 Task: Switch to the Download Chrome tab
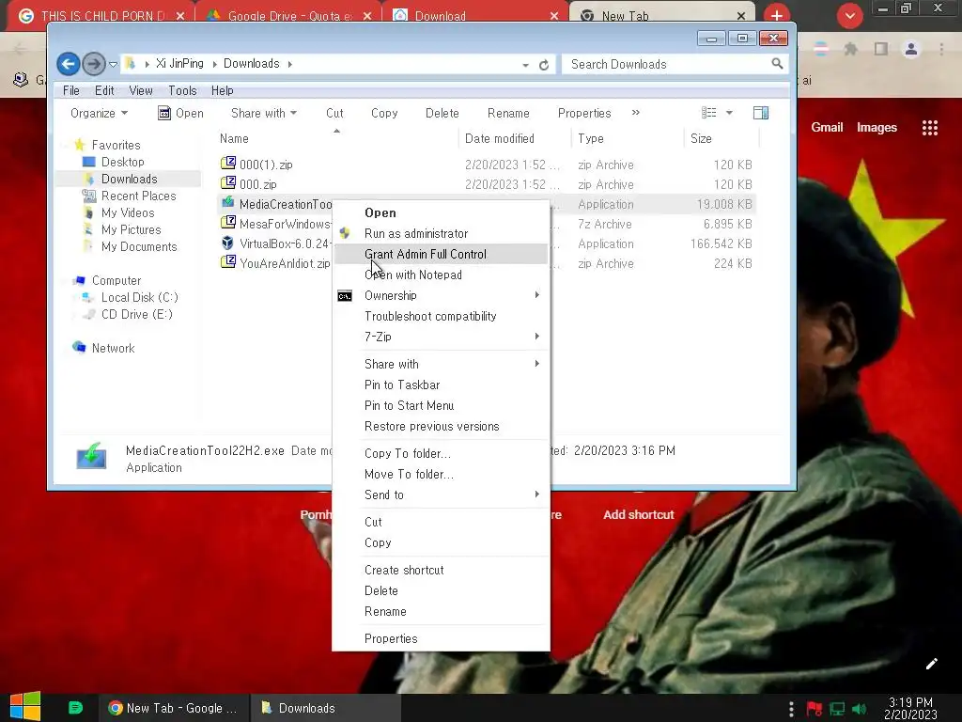point(475,16)
